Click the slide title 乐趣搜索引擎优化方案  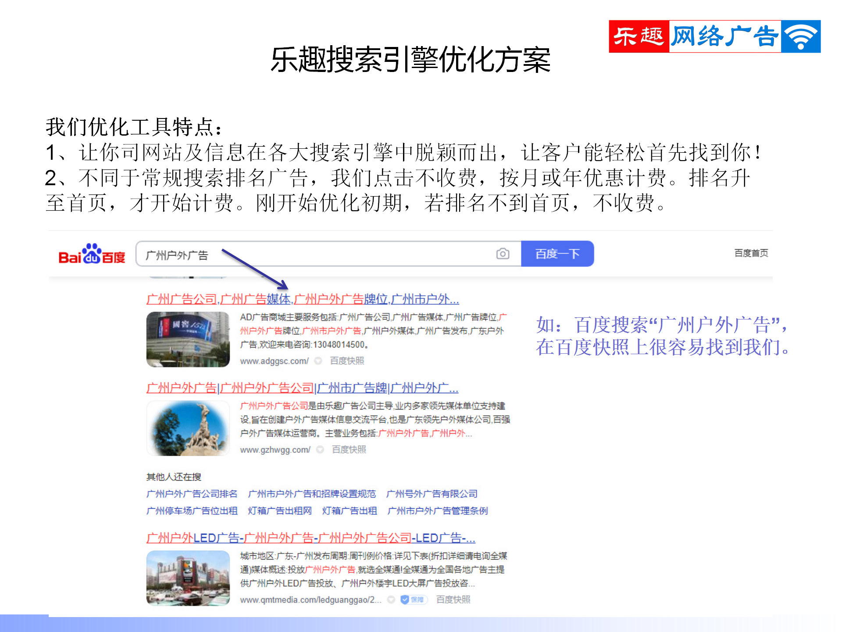click(410, 60)
